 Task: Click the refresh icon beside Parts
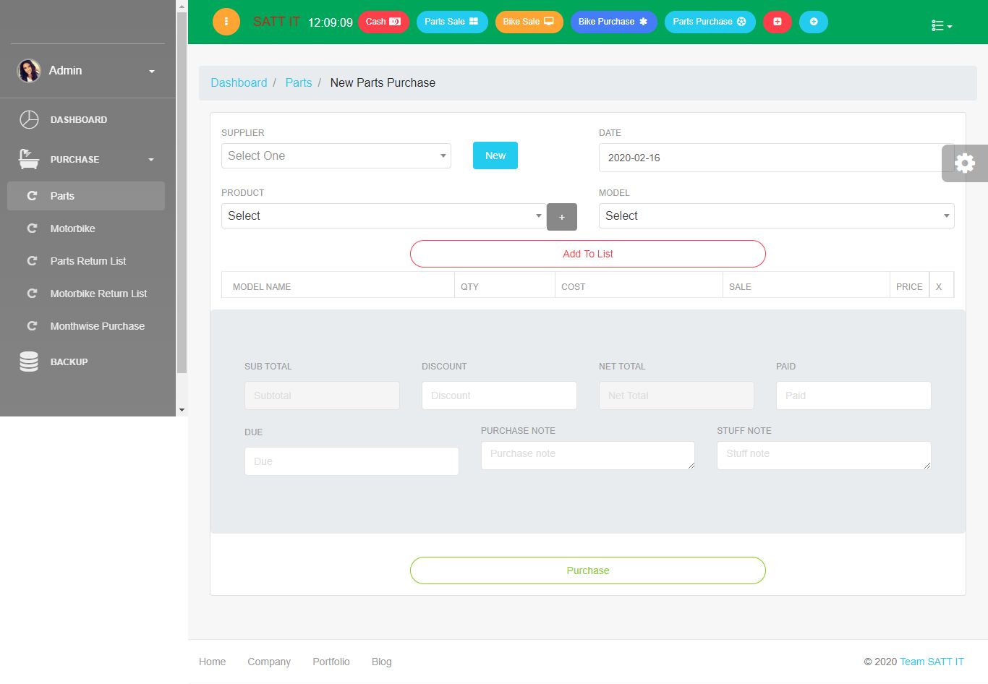click(x=32, y=196)
